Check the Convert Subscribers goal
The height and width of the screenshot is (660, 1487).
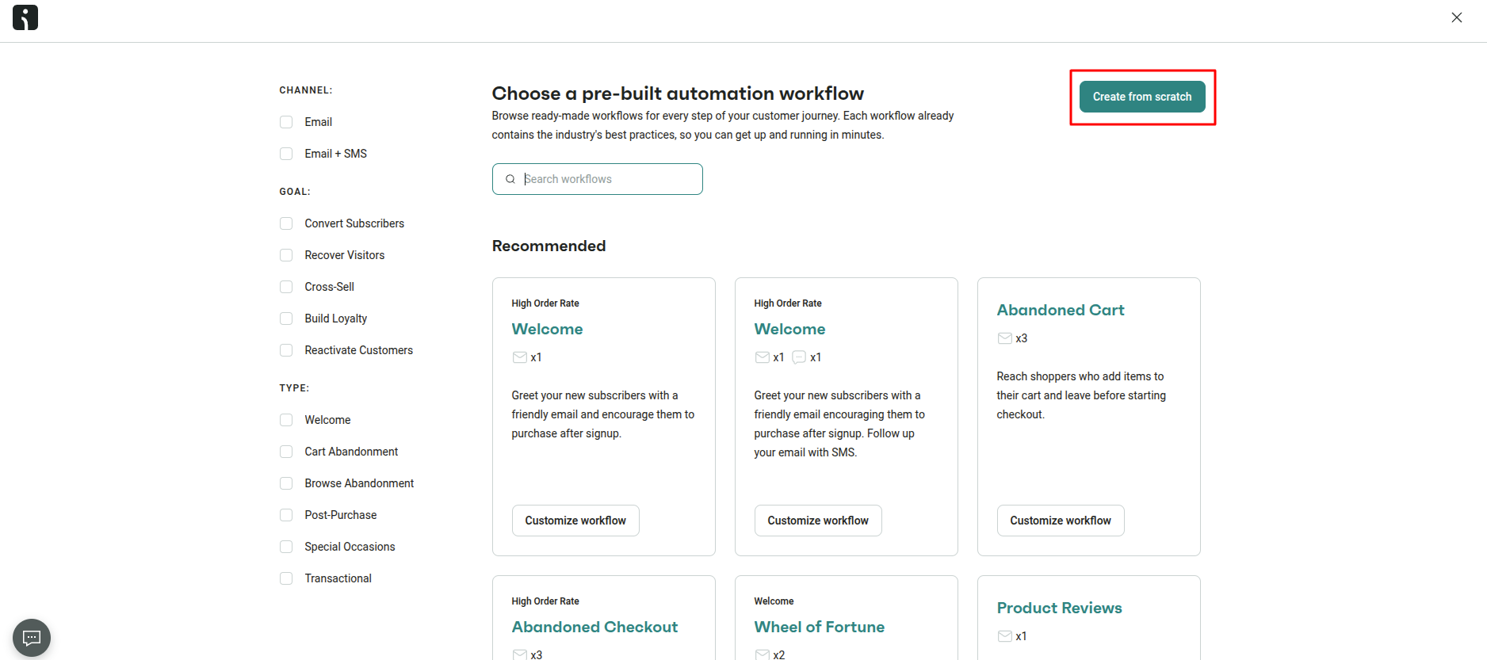click(x=286, y=223)
